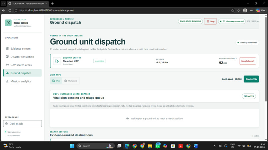This screenshot has width=268, height=150.
Task: Select Humanoid unit type
Action: 71,81
